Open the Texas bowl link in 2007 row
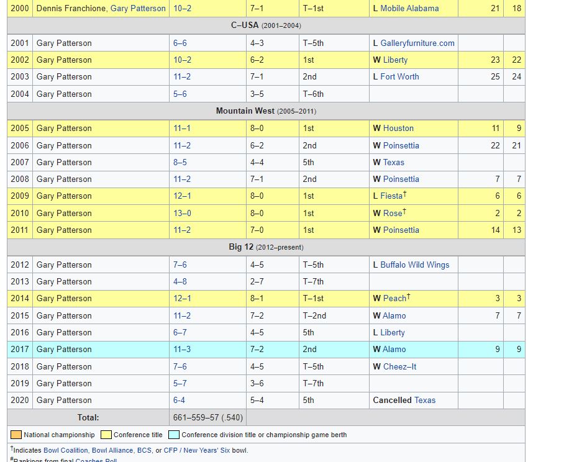 click(394, 162)
